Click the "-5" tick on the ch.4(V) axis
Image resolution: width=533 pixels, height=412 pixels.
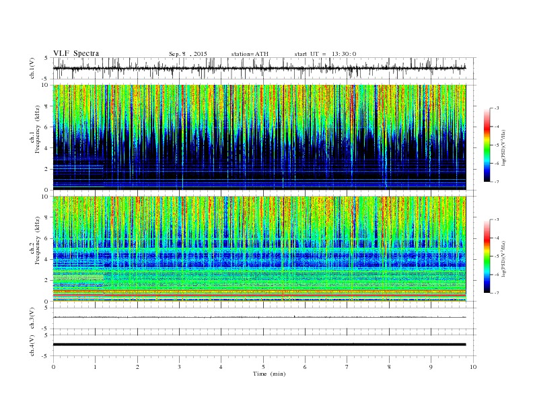pyautogui.click(x=46, y=356)
